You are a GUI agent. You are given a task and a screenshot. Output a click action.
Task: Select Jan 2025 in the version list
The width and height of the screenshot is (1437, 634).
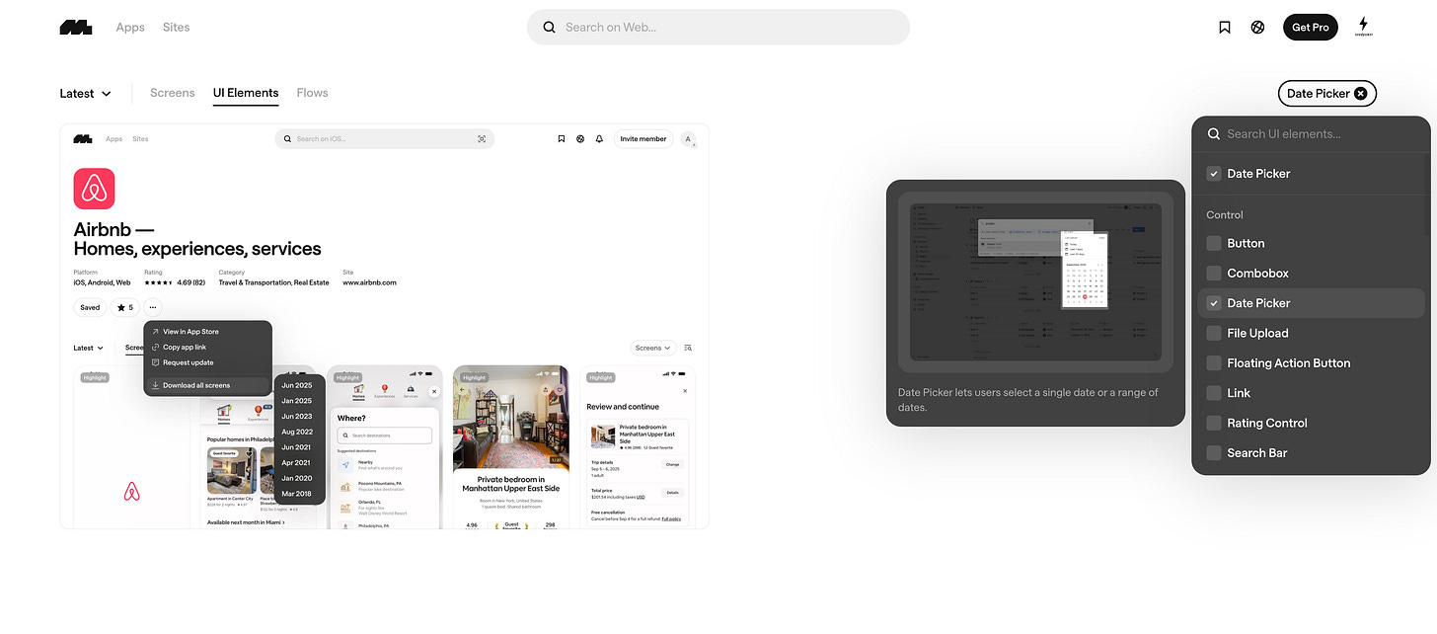[299, 401]
